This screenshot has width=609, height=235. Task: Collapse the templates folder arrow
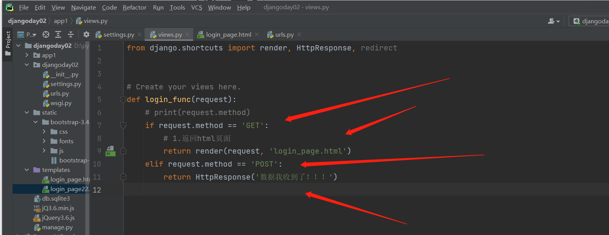[x=27, y=170]
